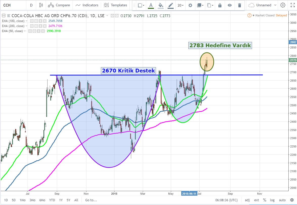Viewport: 297px width, 205px height.
Task: Select the 5Y time range
Action: (68, 200)
